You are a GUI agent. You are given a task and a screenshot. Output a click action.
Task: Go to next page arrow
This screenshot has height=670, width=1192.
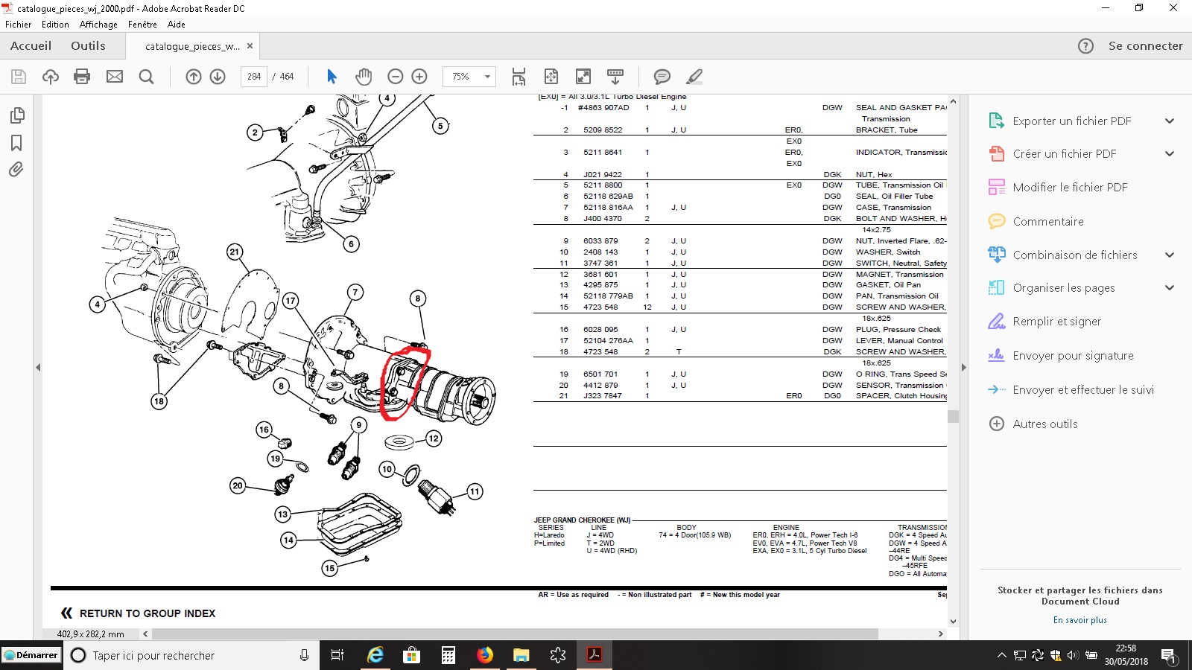218,76
